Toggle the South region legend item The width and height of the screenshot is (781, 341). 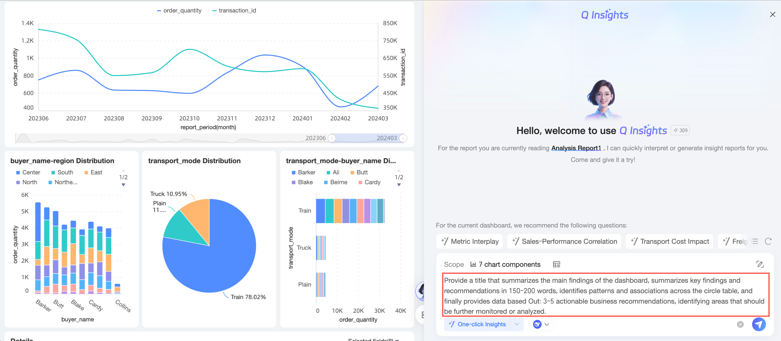pos(62,172)
